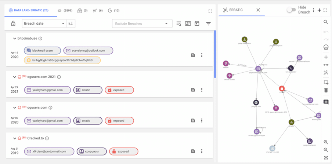Open the Yahoo tab with (6) results
332x164 pixels.
tap(98, 11)
